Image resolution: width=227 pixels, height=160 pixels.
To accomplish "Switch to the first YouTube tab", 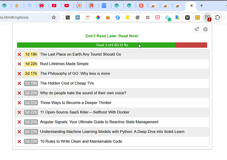I will click(54, 6).
